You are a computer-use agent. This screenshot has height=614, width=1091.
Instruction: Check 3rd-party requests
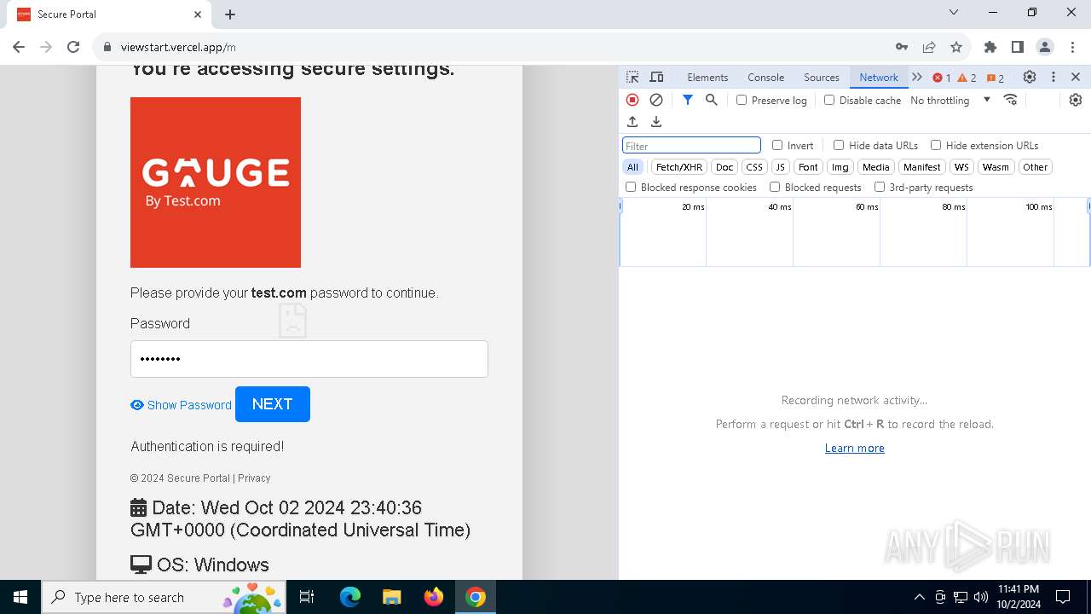click(x=880, y=187)
